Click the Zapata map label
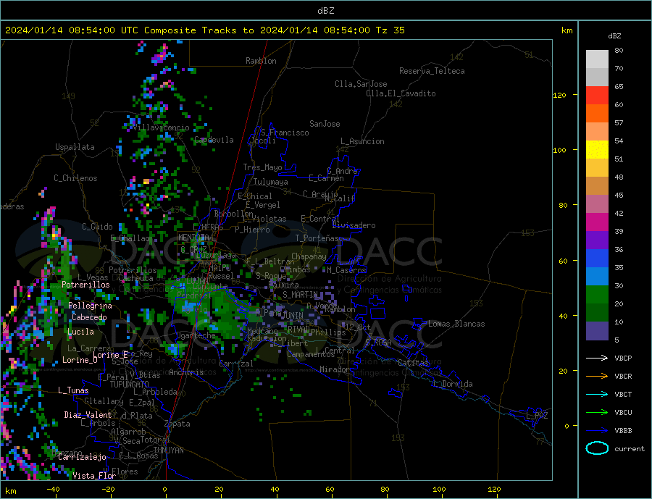 [x=177, y=424]
